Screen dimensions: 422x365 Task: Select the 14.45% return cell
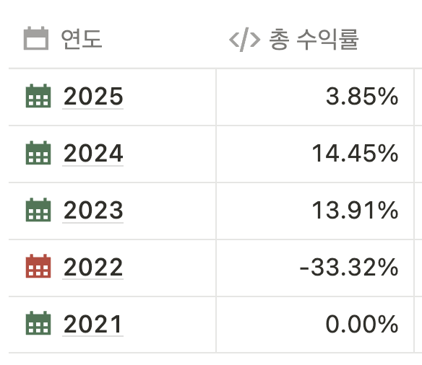(x=315, y=154)
